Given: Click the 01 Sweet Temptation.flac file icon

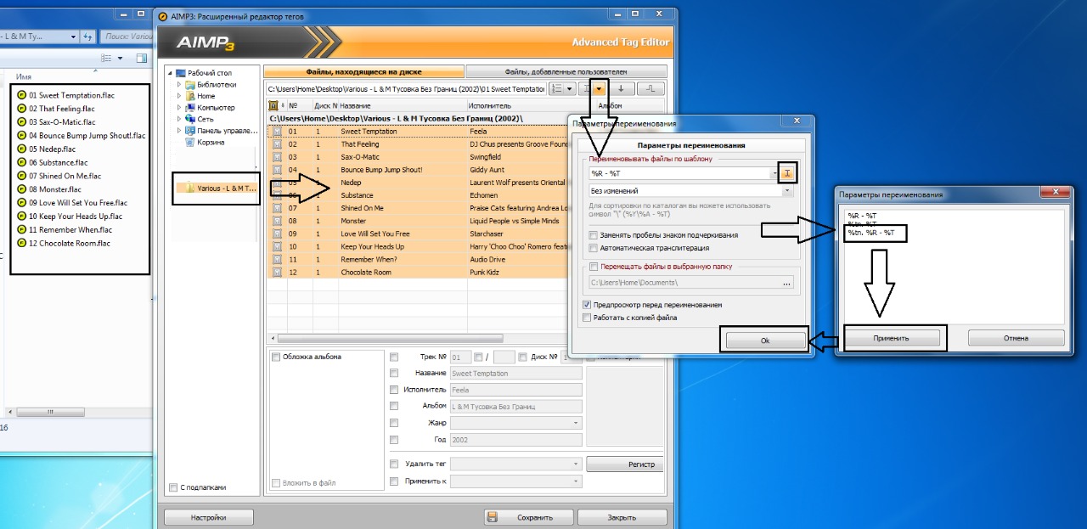Looking at the screenshot, I should tap(22, 96).
